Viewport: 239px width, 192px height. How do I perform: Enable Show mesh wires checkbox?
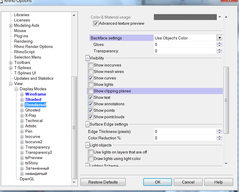click(x=90, y=71)
